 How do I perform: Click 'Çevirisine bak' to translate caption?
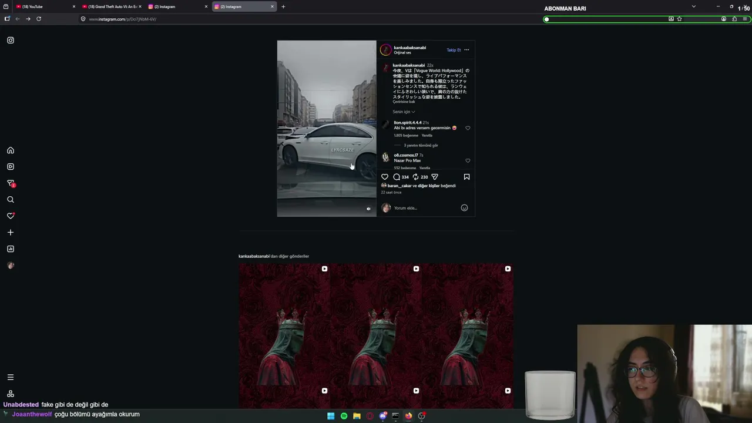(404, 102)
